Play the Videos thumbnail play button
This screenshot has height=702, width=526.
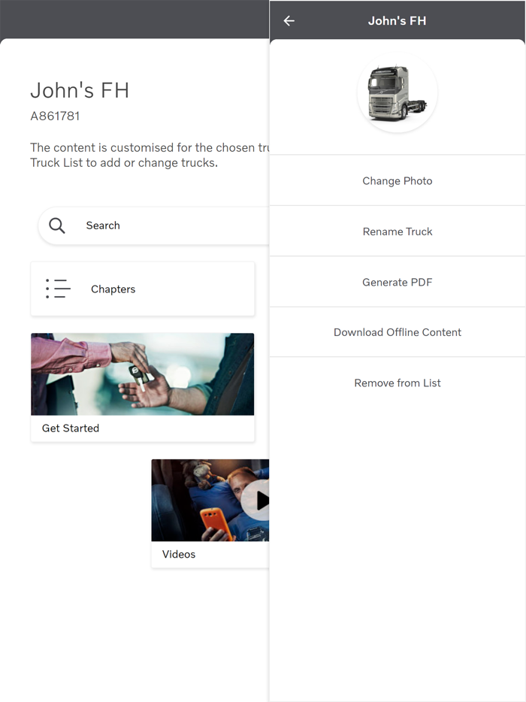(256, 501)
